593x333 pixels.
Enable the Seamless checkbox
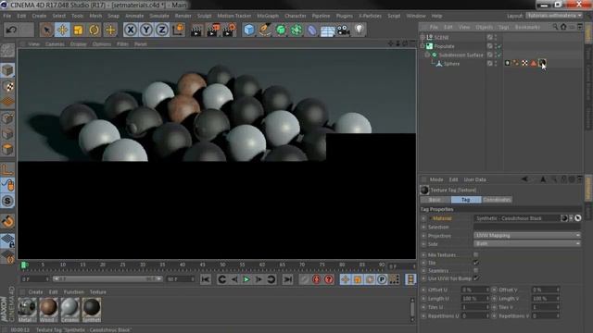coord(475,270)
